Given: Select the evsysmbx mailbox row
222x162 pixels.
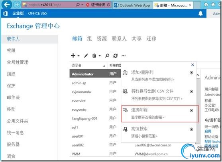Looking at the screenshot, I should (x=95, y=110).
